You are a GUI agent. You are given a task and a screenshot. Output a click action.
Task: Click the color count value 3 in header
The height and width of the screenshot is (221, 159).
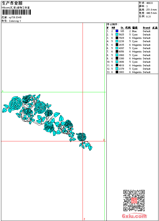tap(147, 6)
